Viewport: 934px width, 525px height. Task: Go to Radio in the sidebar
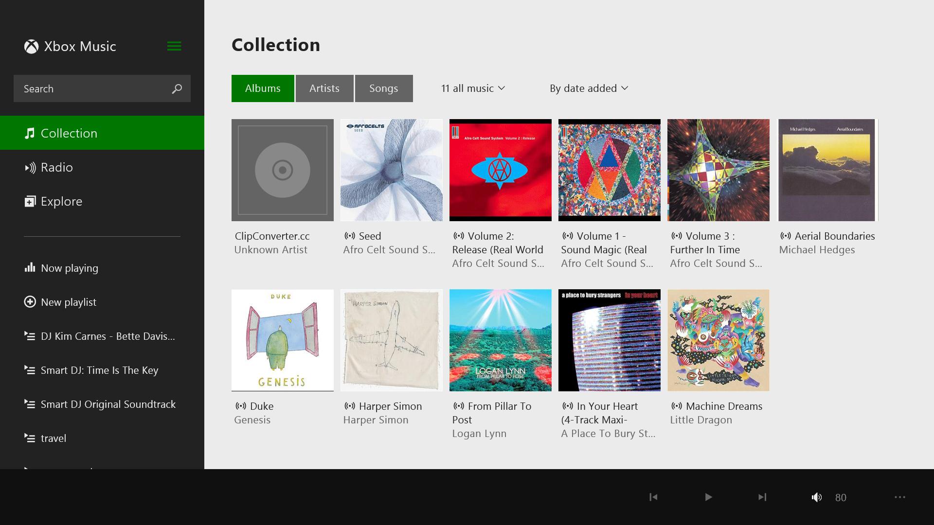pos(102,167)
